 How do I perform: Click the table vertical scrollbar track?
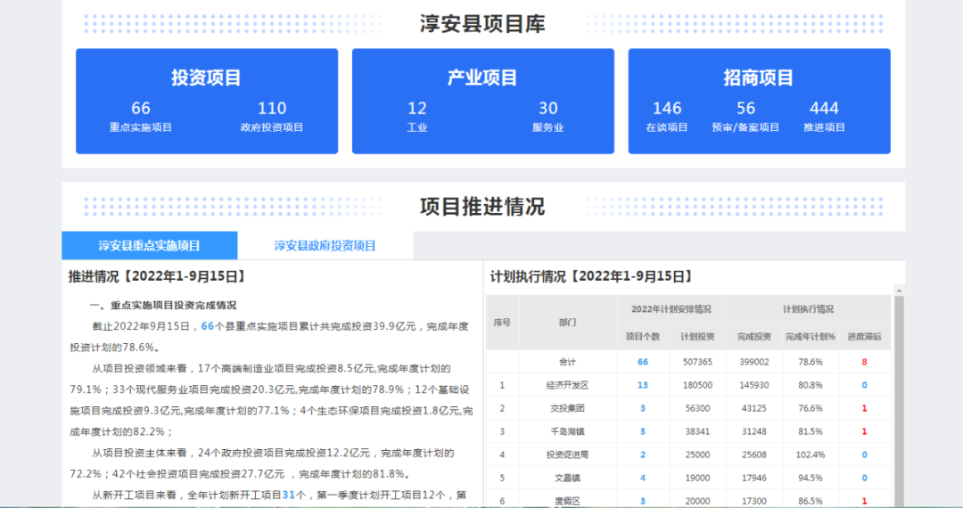[x=899, y=402]
